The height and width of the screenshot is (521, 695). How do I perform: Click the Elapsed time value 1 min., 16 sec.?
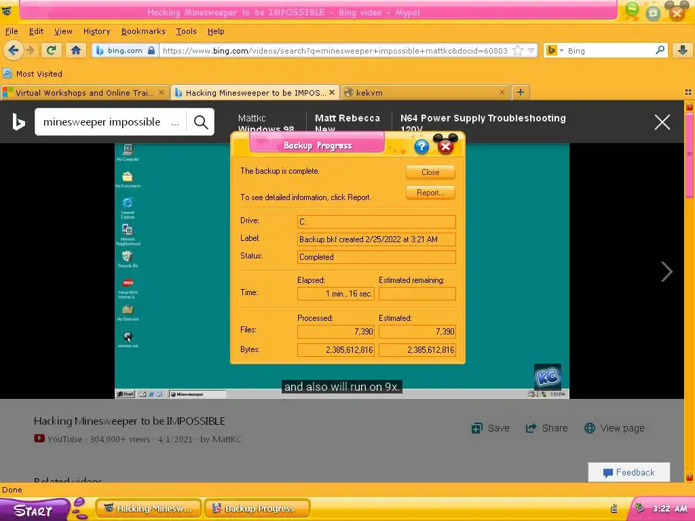click(336, 294)
